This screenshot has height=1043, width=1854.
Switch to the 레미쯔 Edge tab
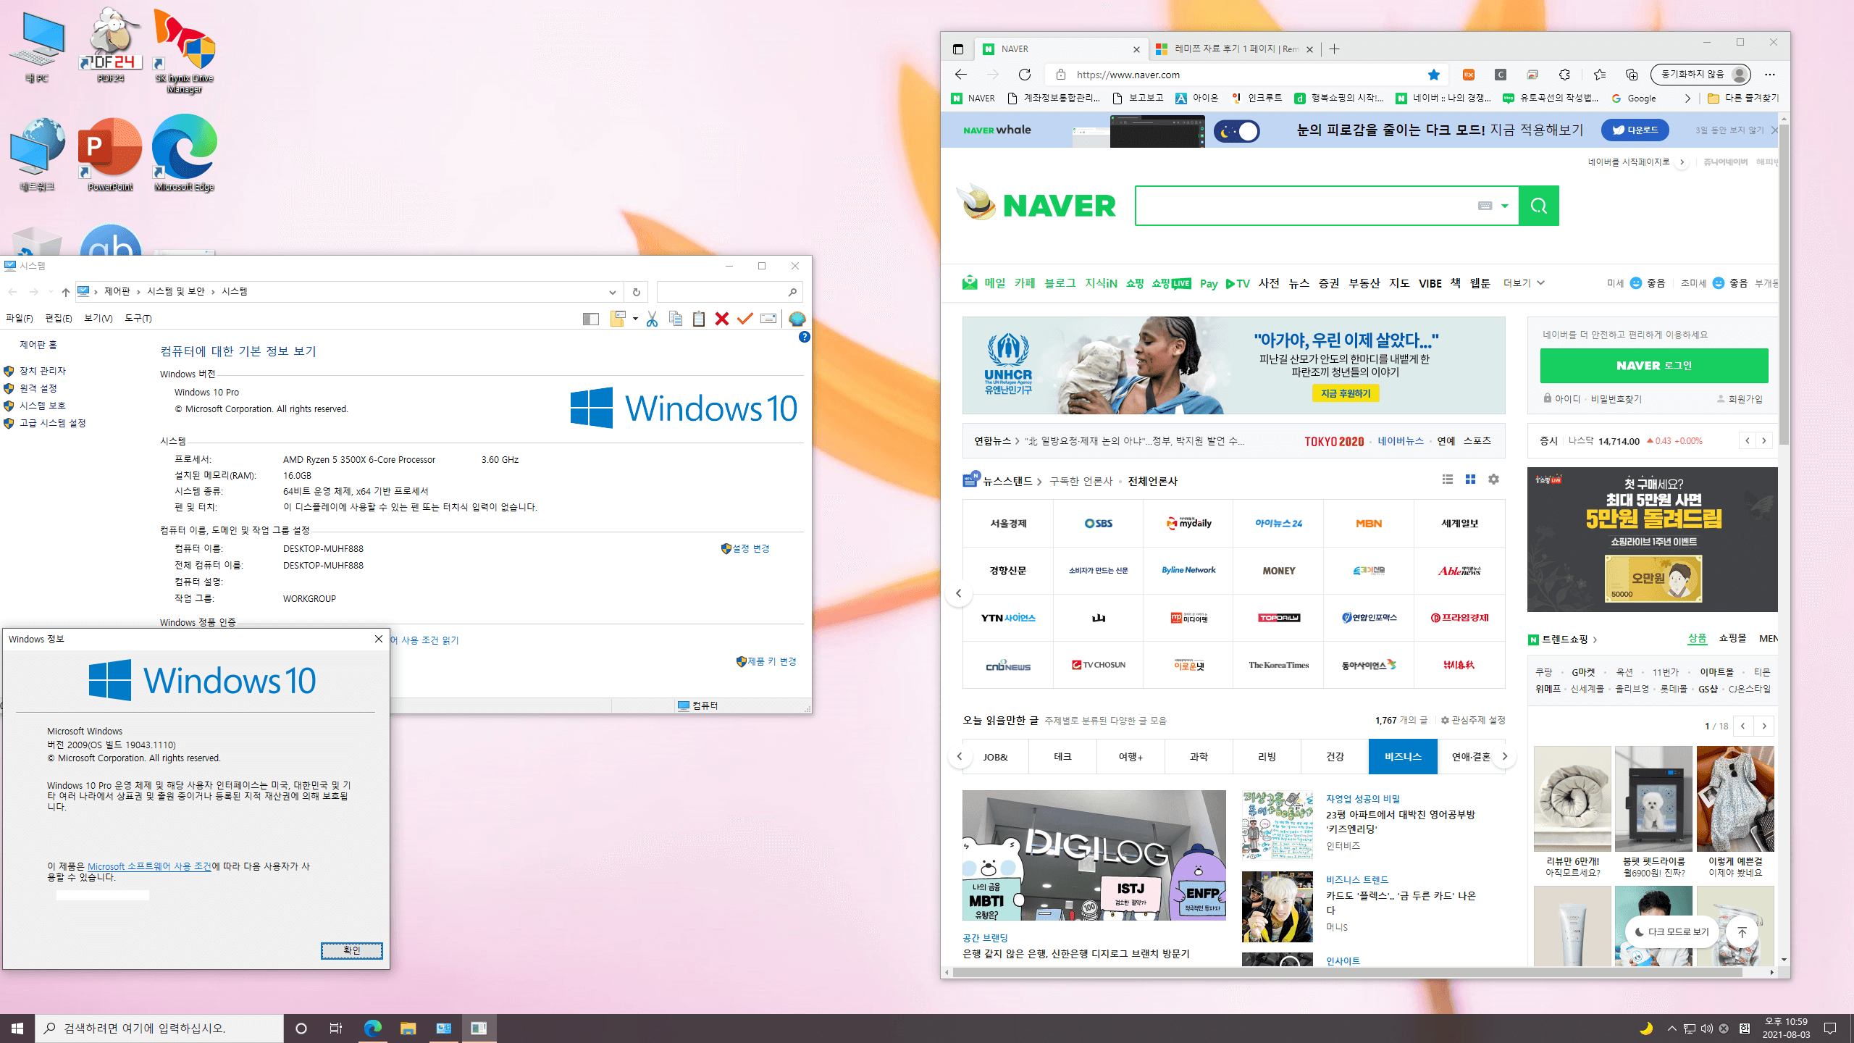click(1234, 49)
